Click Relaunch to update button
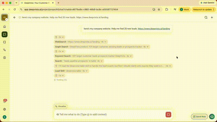The width and height of the screenshot is (217, 122). tap(203, 10)
